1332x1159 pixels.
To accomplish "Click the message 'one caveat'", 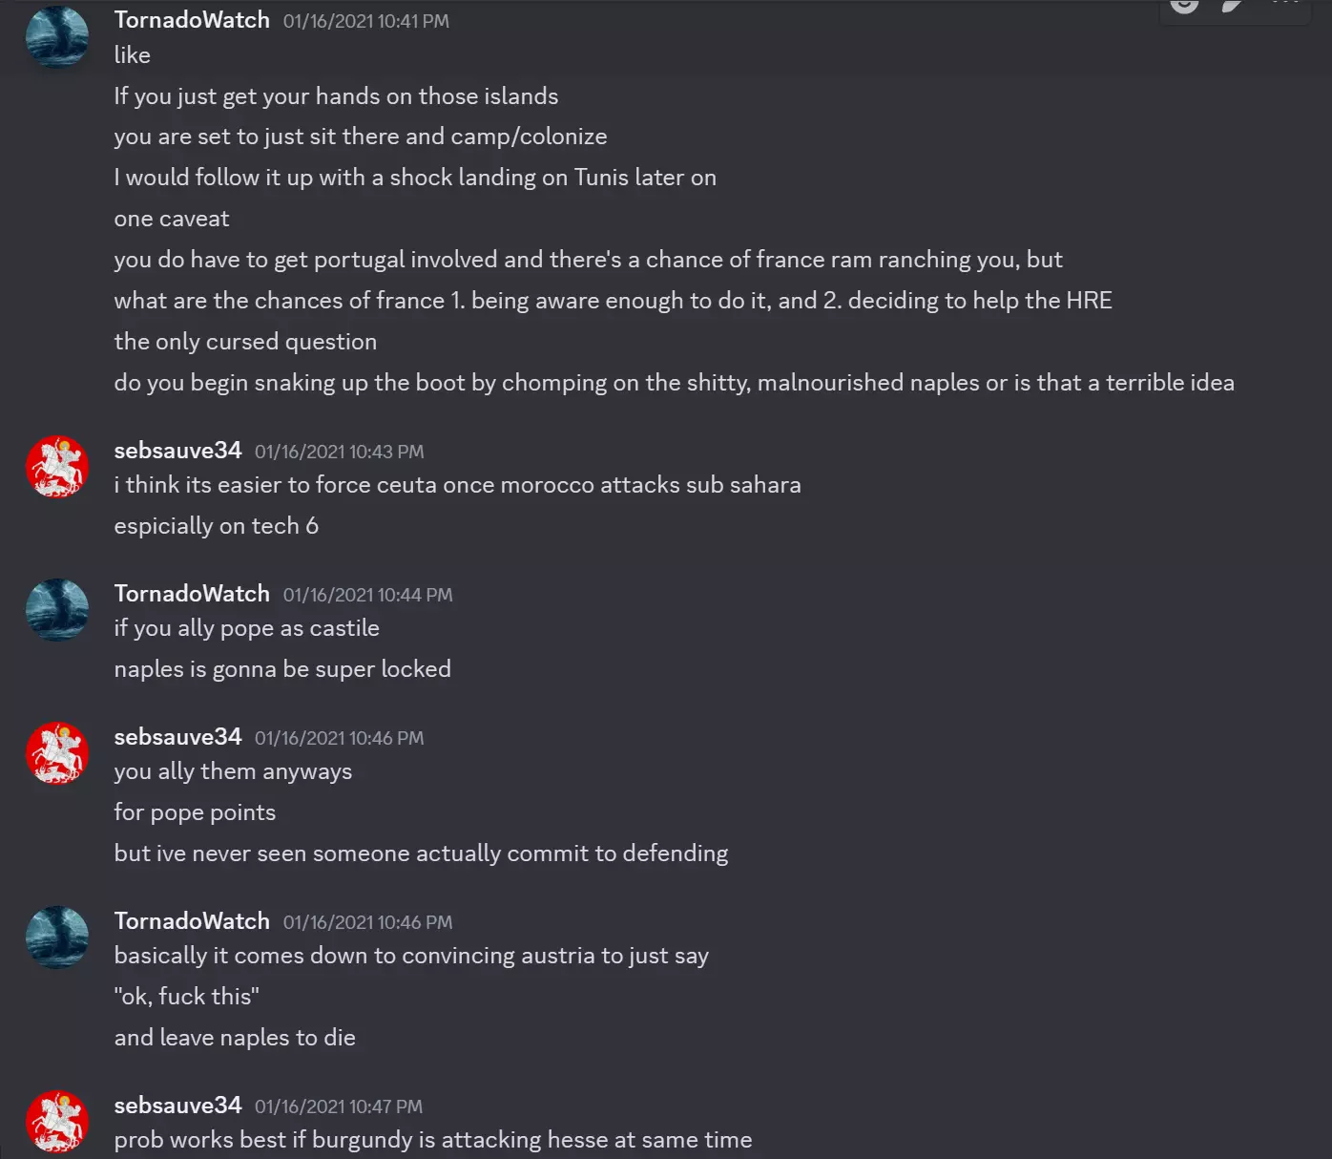I will (172, 219).
